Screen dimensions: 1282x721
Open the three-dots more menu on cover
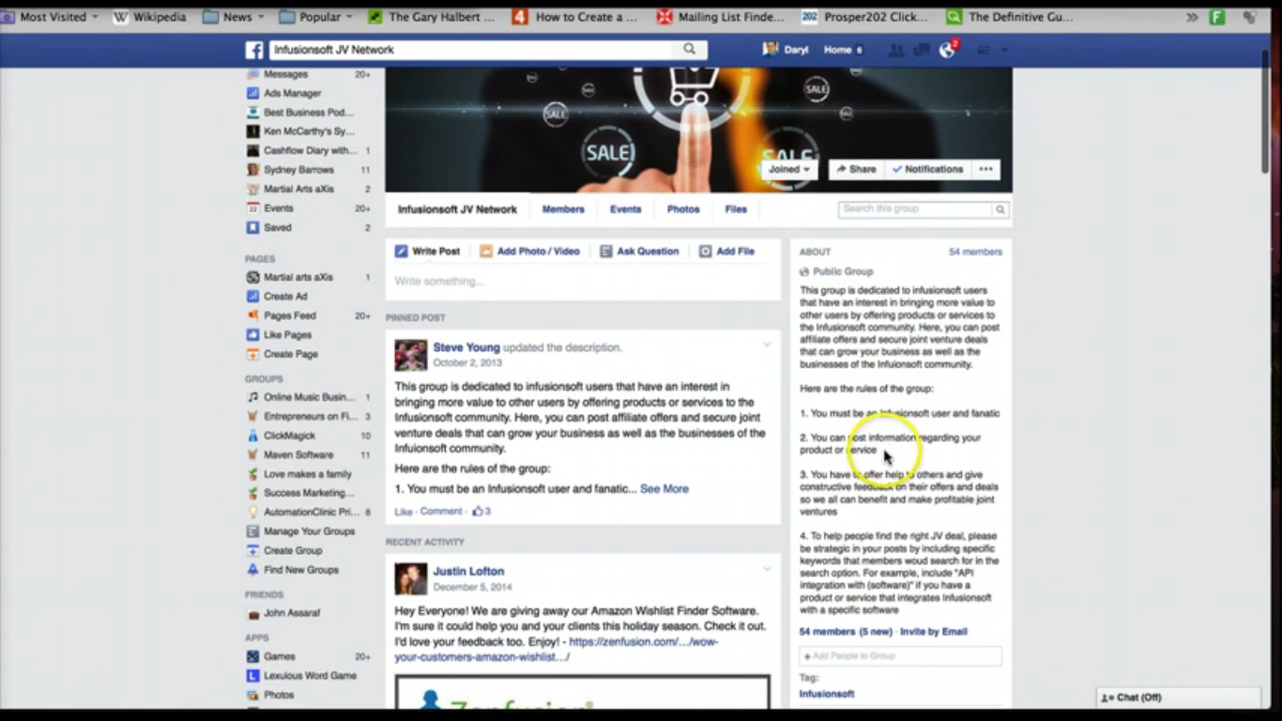click(985, 170)
